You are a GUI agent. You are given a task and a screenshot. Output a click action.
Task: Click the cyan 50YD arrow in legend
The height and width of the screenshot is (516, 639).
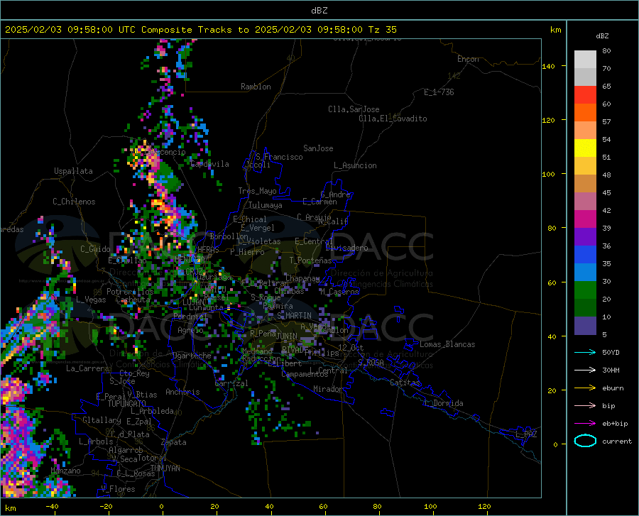click(x=585, y=352)
